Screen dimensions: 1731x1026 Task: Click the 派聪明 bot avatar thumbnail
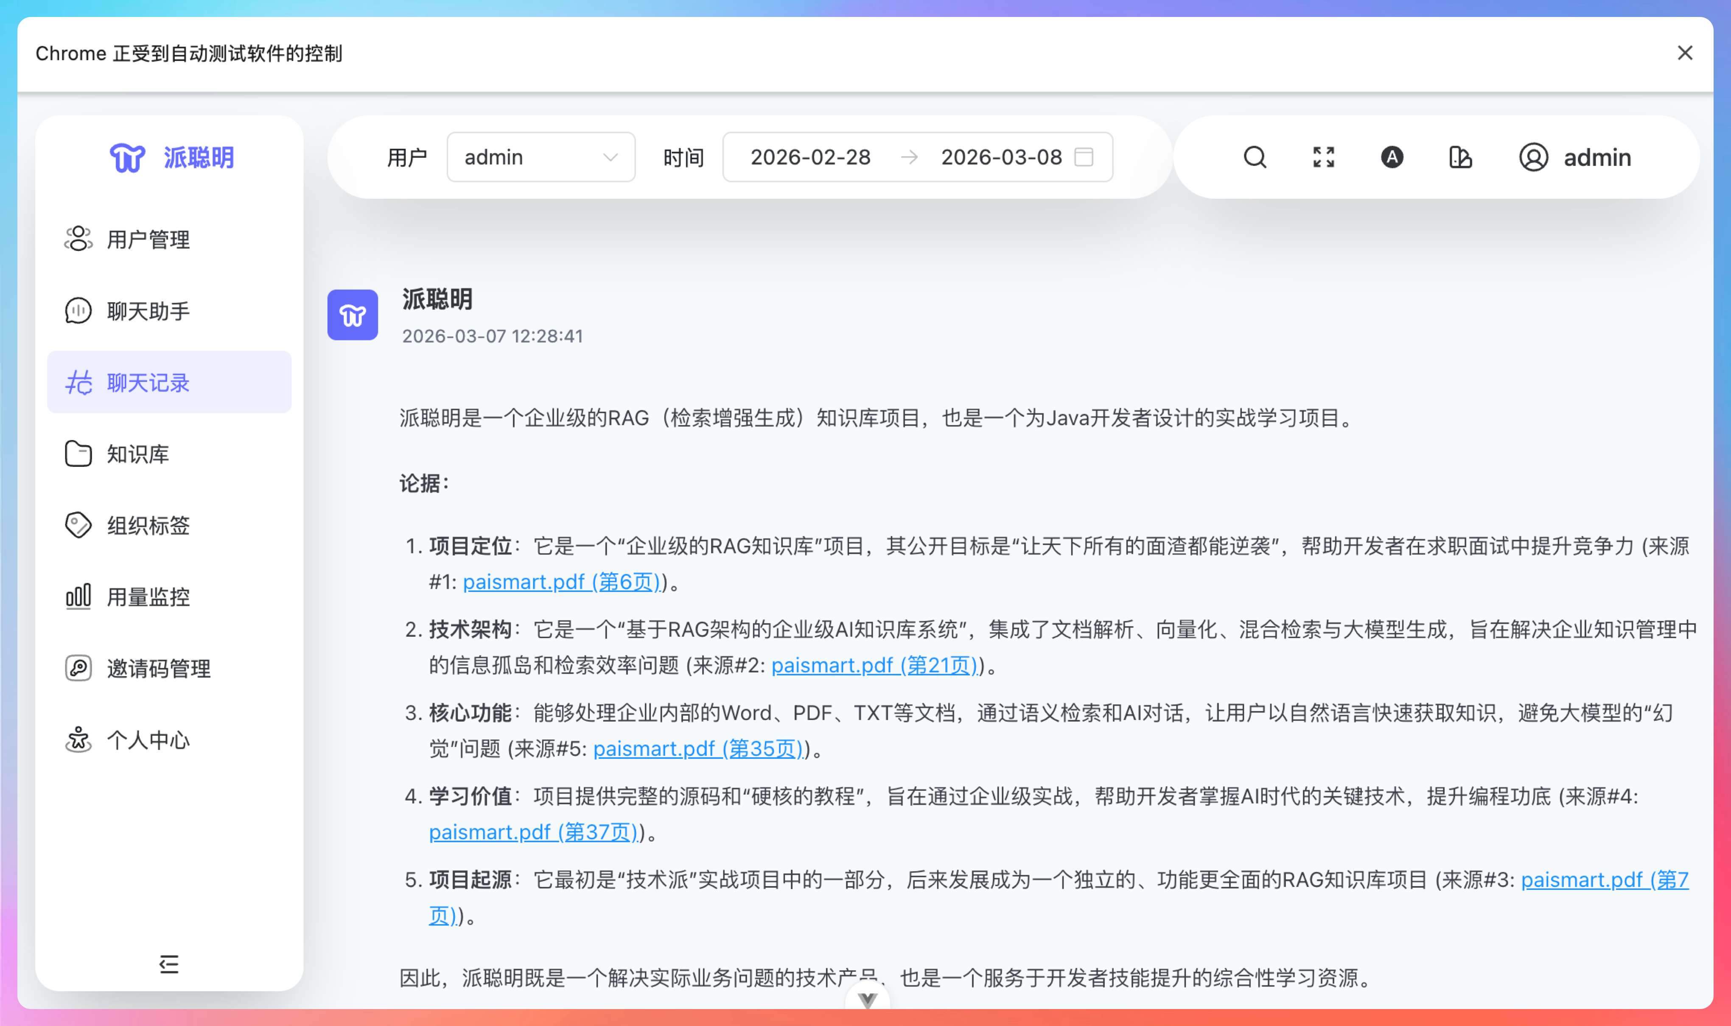coord(352,315)
